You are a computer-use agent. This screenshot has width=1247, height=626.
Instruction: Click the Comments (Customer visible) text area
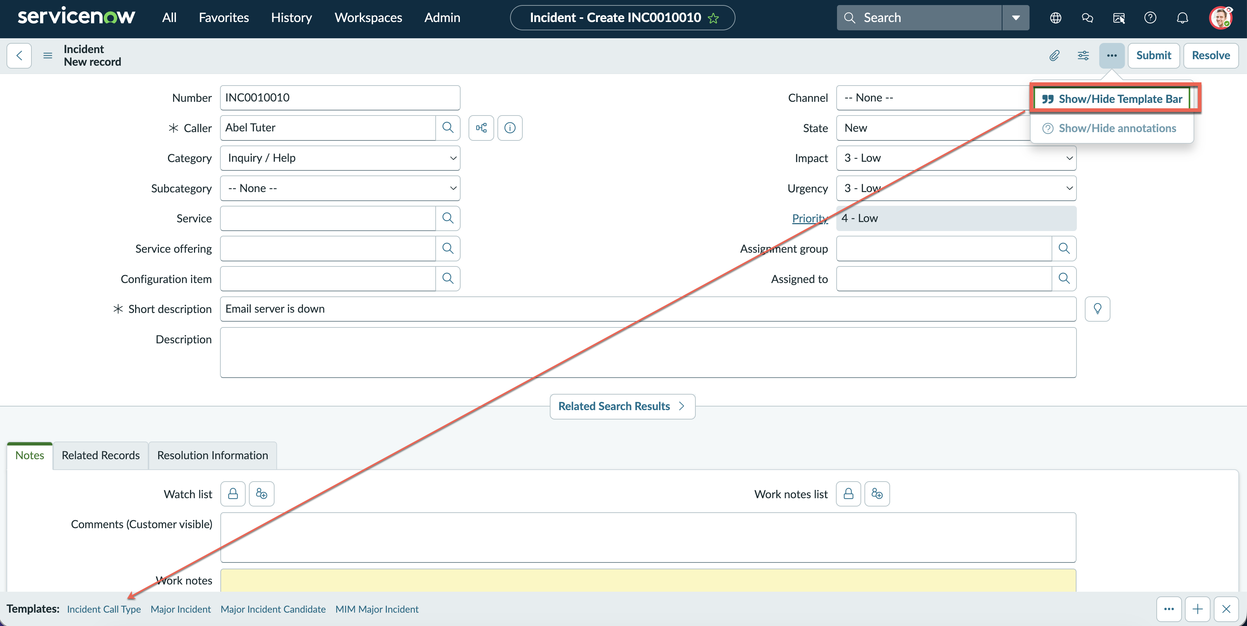pyautogui.click(x=648, y=538)
